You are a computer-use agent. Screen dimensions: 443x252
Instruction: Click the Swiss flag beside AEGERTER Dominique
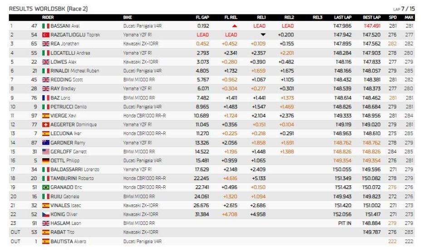pyautogui.click(x=45, y=125)
